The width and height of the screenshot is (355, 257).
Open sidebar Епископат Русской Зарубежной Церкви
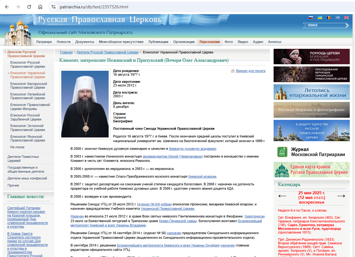26,117
